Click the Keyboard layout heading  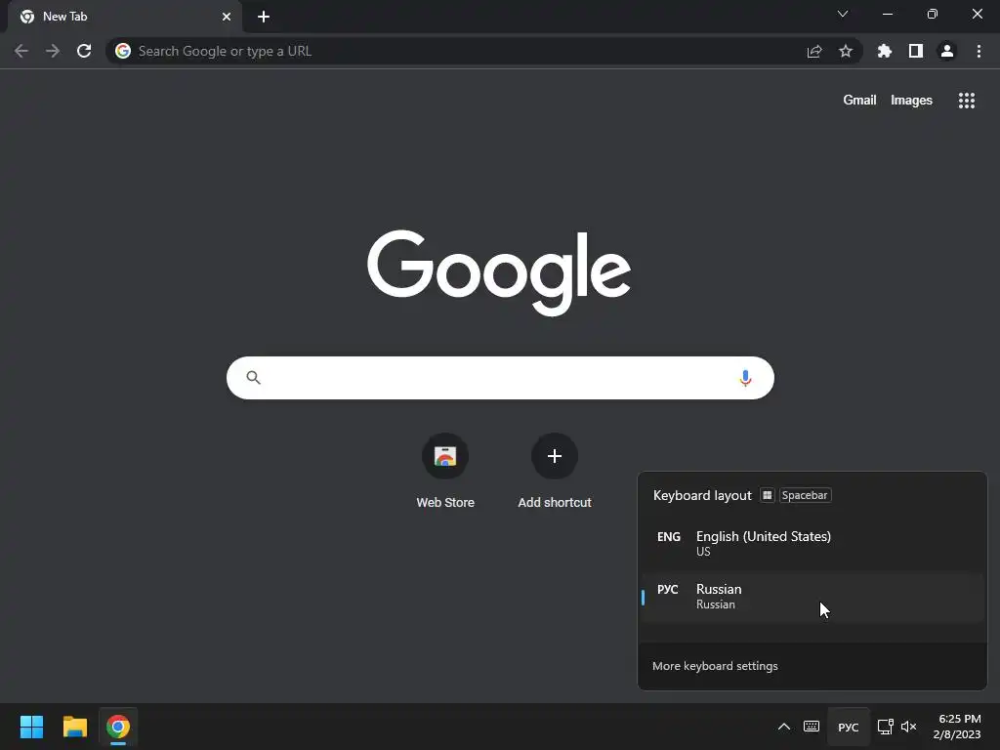click(702, 495)
